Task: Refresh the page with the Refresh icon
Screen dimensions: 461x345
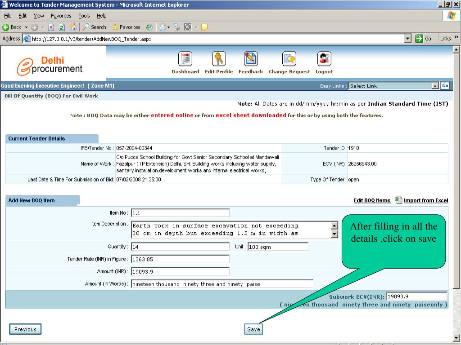Action: point(62,27)
